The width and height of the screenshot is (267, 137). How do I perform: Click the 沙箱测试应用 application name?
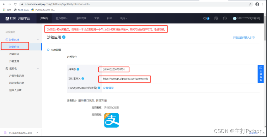coord(111,108)
